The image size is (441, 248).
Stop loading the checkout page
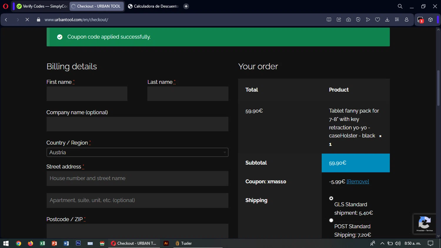point(27,20)
